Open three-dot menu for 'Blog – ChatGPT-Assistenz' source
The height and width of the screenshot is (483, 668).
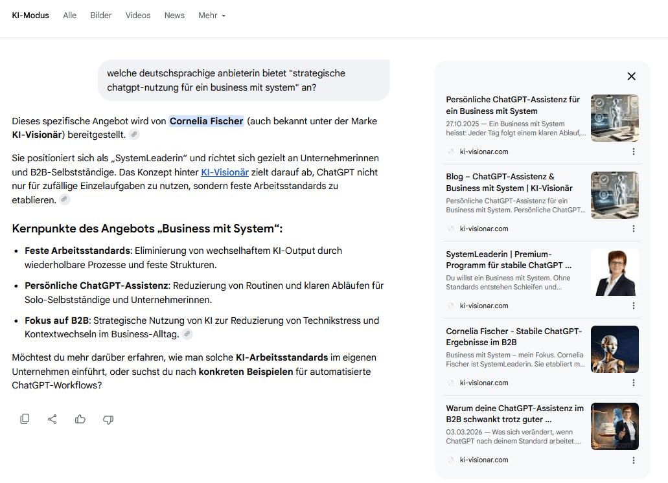[634, 229]
